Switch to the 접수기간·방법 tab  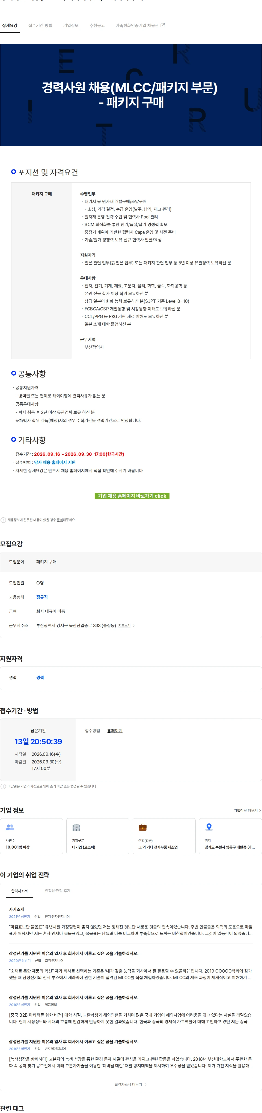click(40, 26)
